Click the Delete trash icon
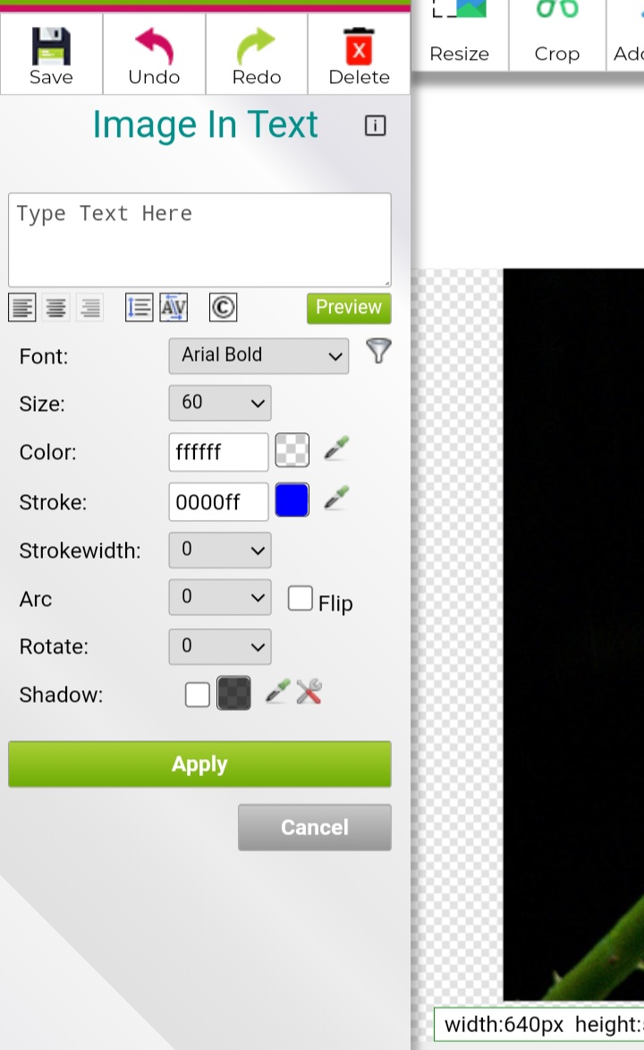 359,47
